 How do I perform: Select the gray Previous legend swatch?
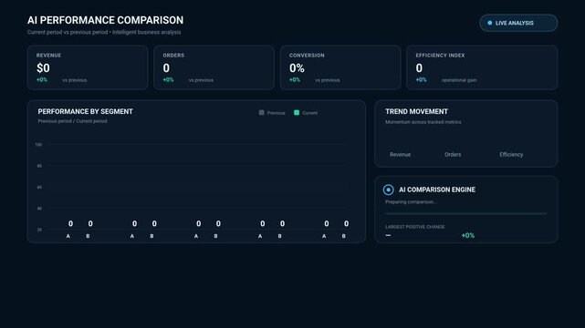coord(262,112)
